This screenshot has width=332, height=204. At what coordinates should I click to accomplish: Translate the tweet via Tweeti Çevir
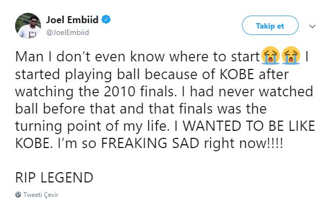(x=40, y=195)
